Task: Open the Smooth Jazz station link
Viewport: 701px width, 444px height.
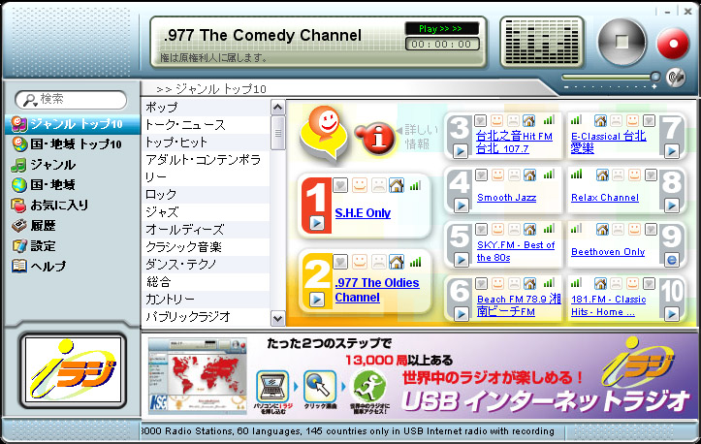Action: (506, 198)
